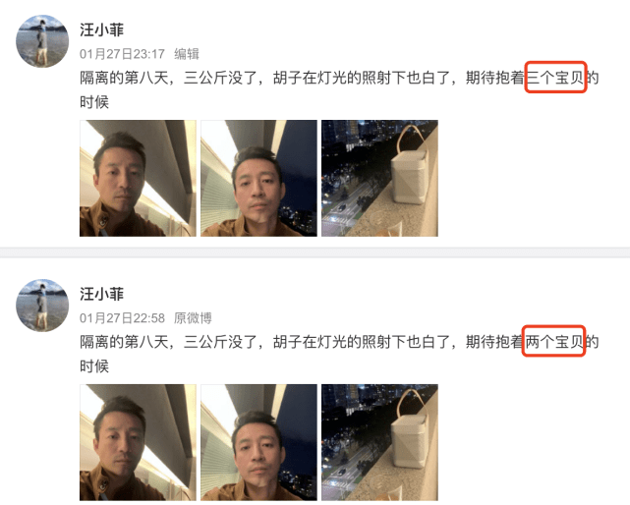View first selfie photo in edited post
Image resolution: width=630 pixels, height=505 pixels.
(138, 178)
